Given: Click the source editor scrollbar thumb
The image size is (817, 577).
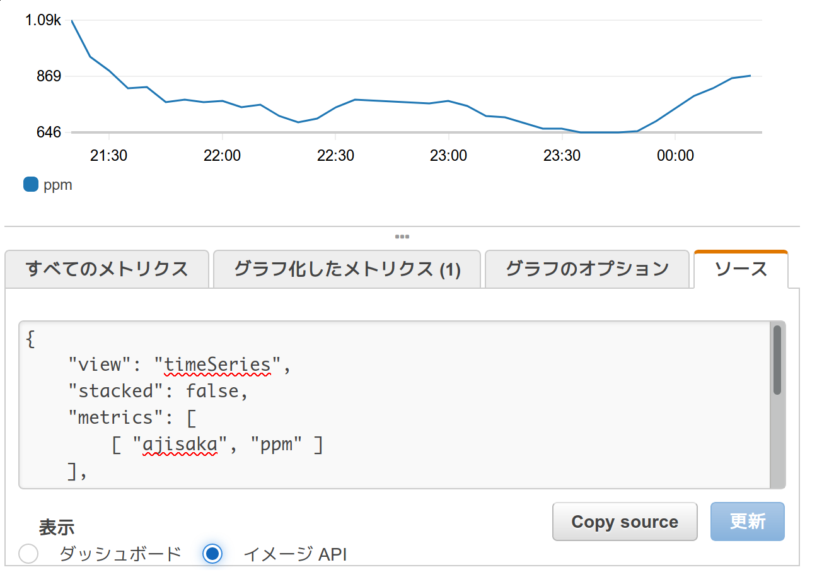Looking at the screenshot, I should pos(777,359).
